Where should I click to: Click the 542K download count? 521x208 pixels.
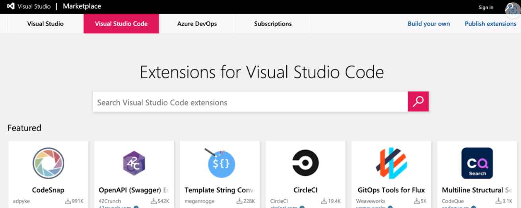[x=163, y=201]
